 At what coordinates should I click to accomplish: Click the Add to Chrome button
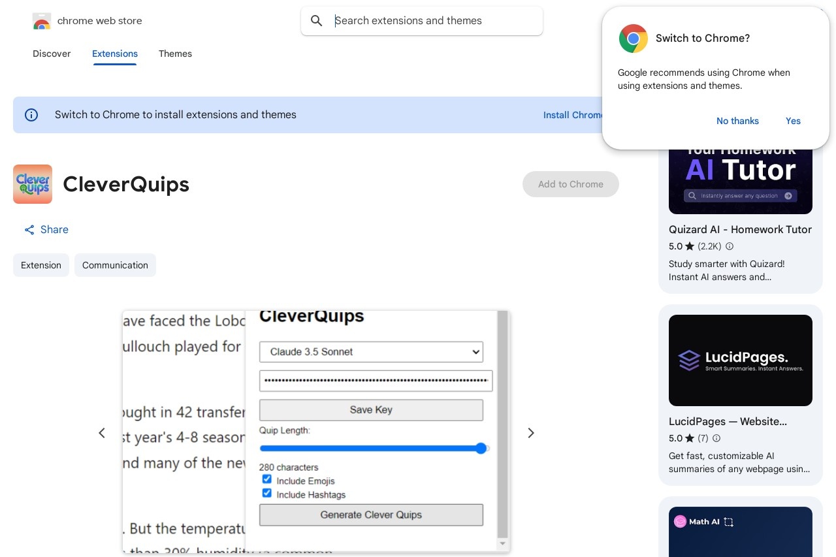point(571,184)
